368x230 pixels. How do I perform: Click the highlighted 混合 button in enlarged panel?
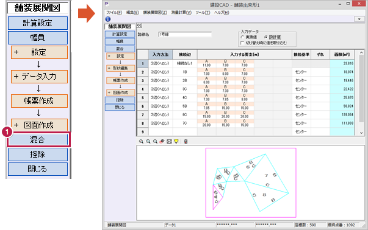click(38, 140)
